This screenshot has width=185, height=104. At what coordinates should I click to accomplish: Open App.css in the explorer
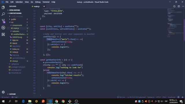pos(15,40)
